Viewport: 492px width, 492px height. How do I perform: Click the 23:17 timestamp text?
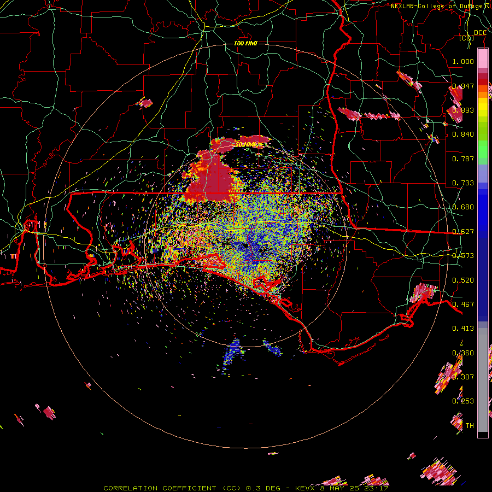(375, 488)
